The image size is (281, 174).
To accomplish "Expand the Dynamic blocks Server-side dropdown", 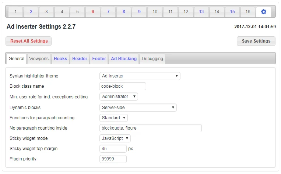I will click(x=138, y=108).
